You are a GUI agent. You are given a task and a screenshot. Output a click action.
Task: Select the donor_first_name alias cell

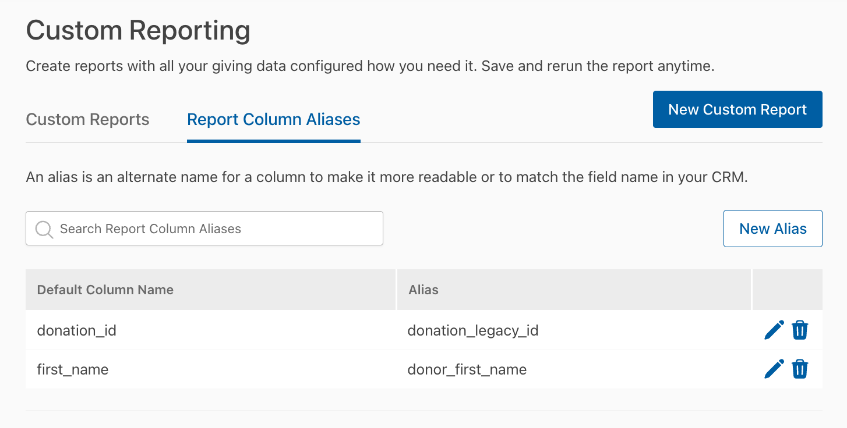(574, 369)
